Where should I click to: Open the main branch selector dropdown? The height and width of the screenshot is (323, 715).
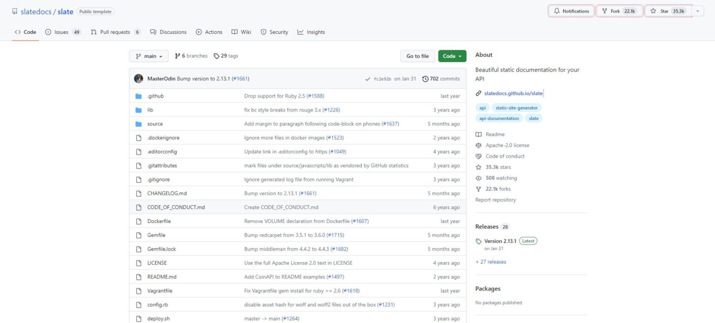(148, 56)
